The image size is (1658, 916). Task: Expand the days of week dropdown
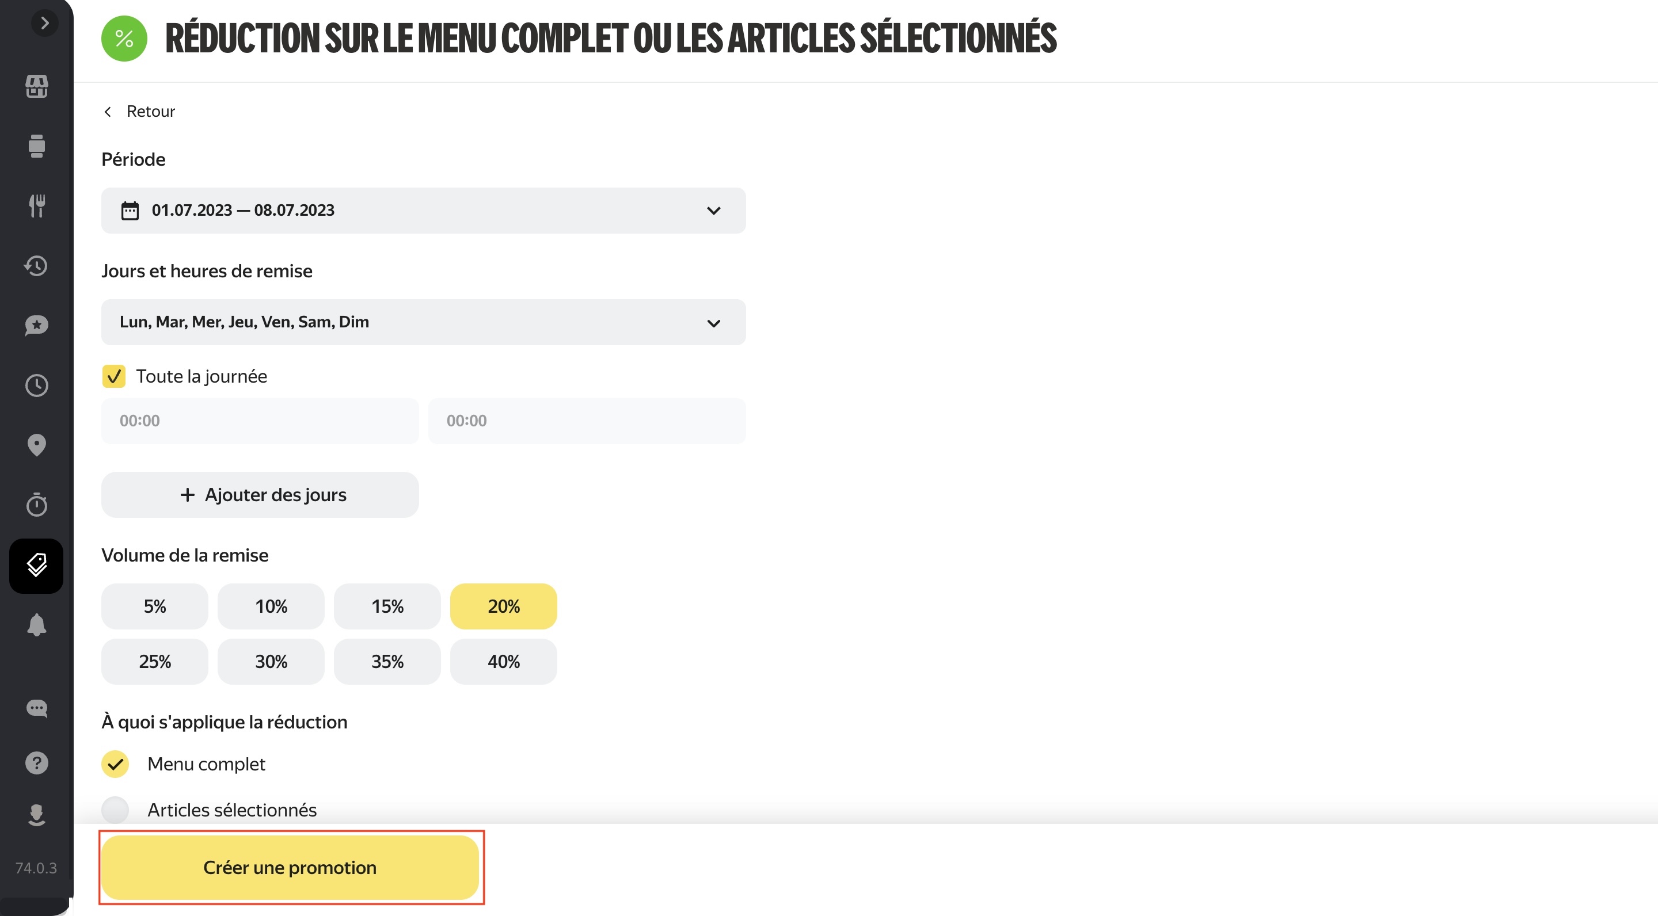tap(424, 322)
